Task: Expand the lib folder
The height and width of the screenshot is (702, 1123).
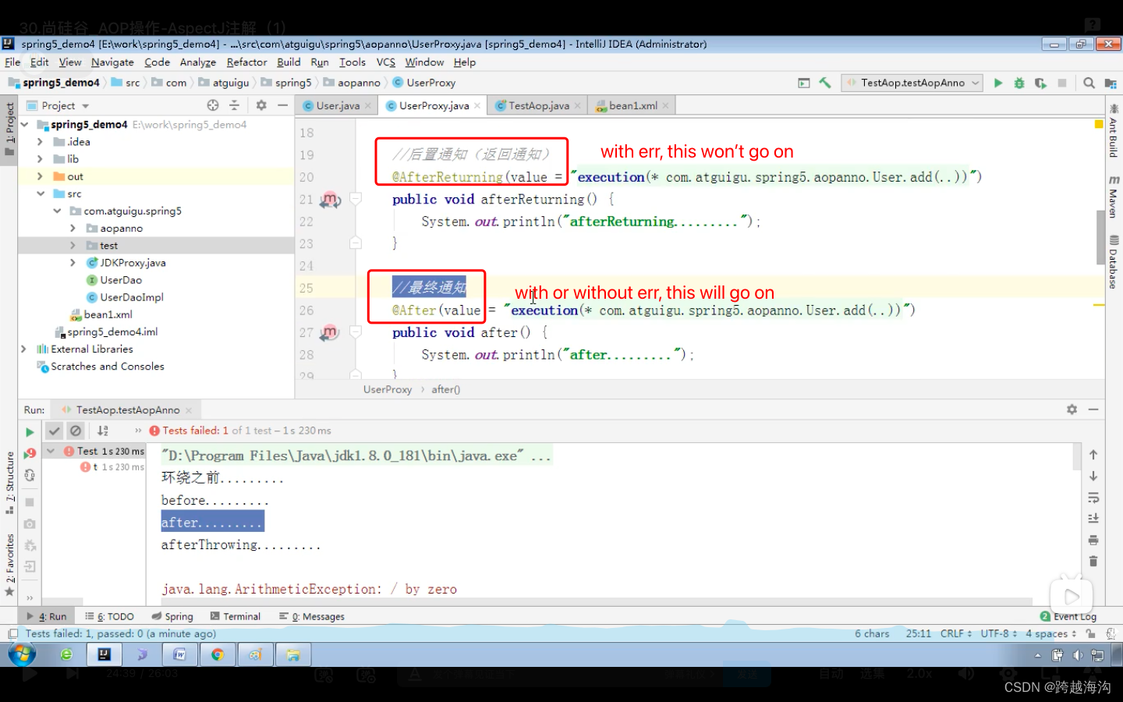Action: 40,159
